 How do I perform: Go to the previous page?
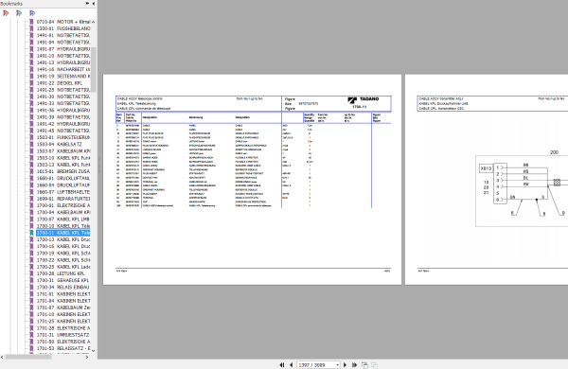tap(292, 365)
